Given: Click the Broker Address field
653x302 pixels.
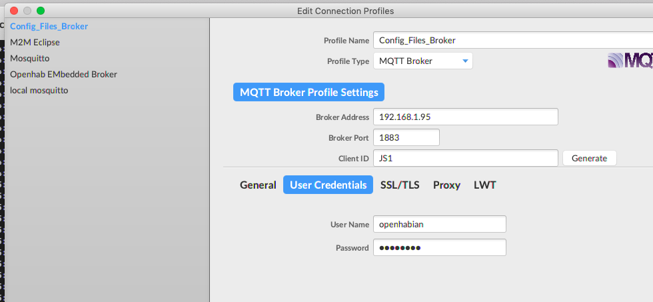Looking at the screenshot, I should coord(465,117).
